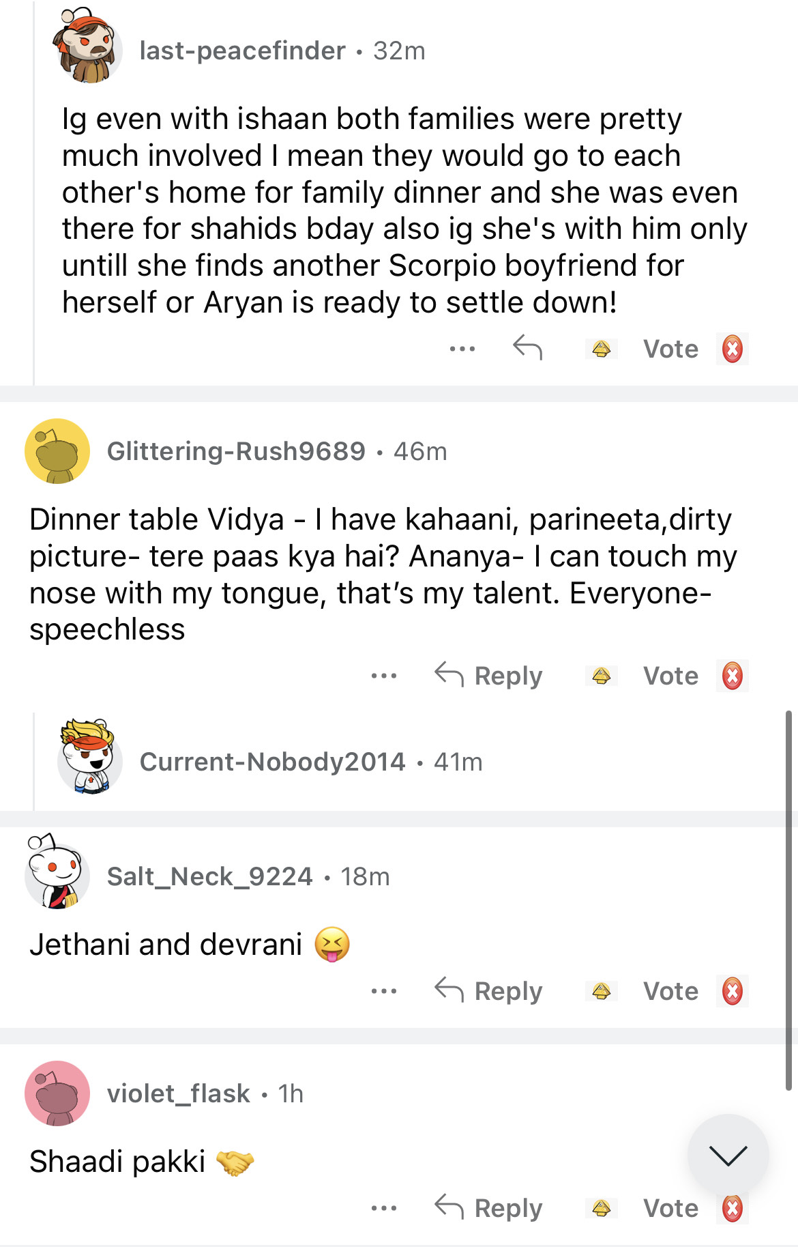
Task: Expand collapsed Current-Nobody2014 reply
Action: click(272, 762)
